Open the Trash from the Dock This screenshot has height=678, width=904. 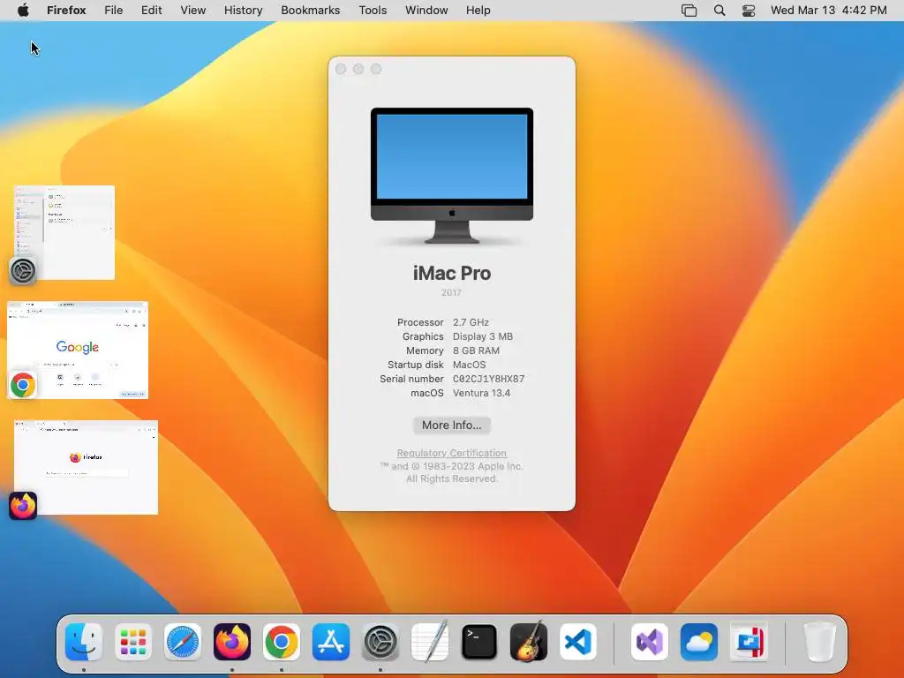tap(819, 642)
